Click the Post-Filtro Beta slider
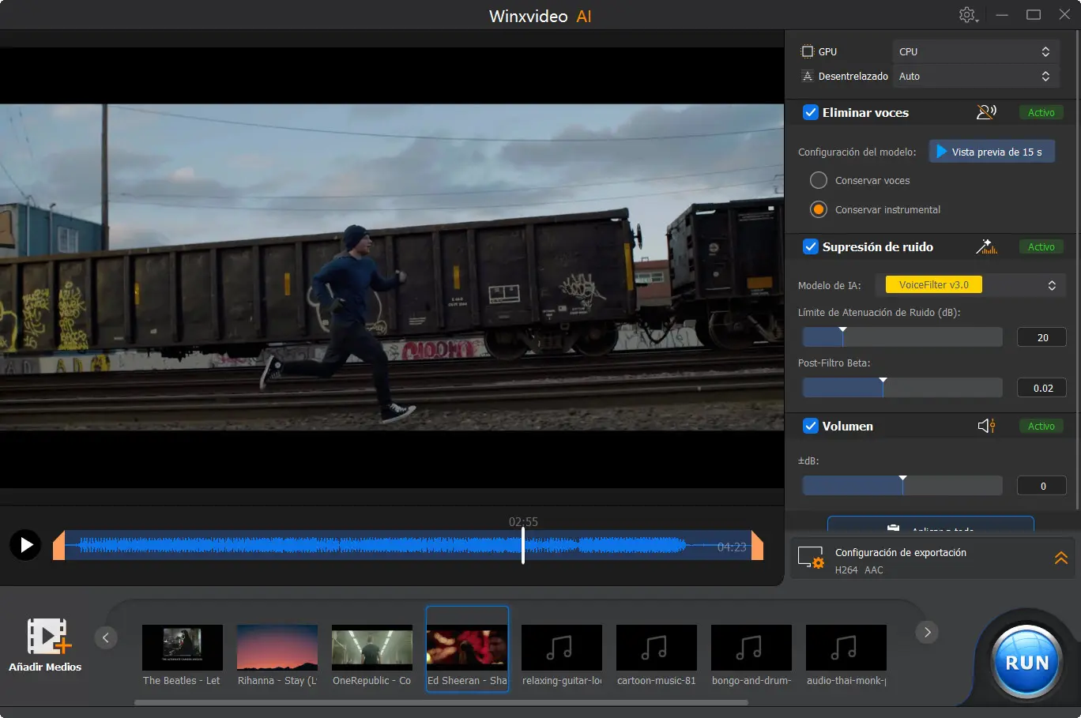The width and height of the screenshot is (1081, 718). pos(902,388)
